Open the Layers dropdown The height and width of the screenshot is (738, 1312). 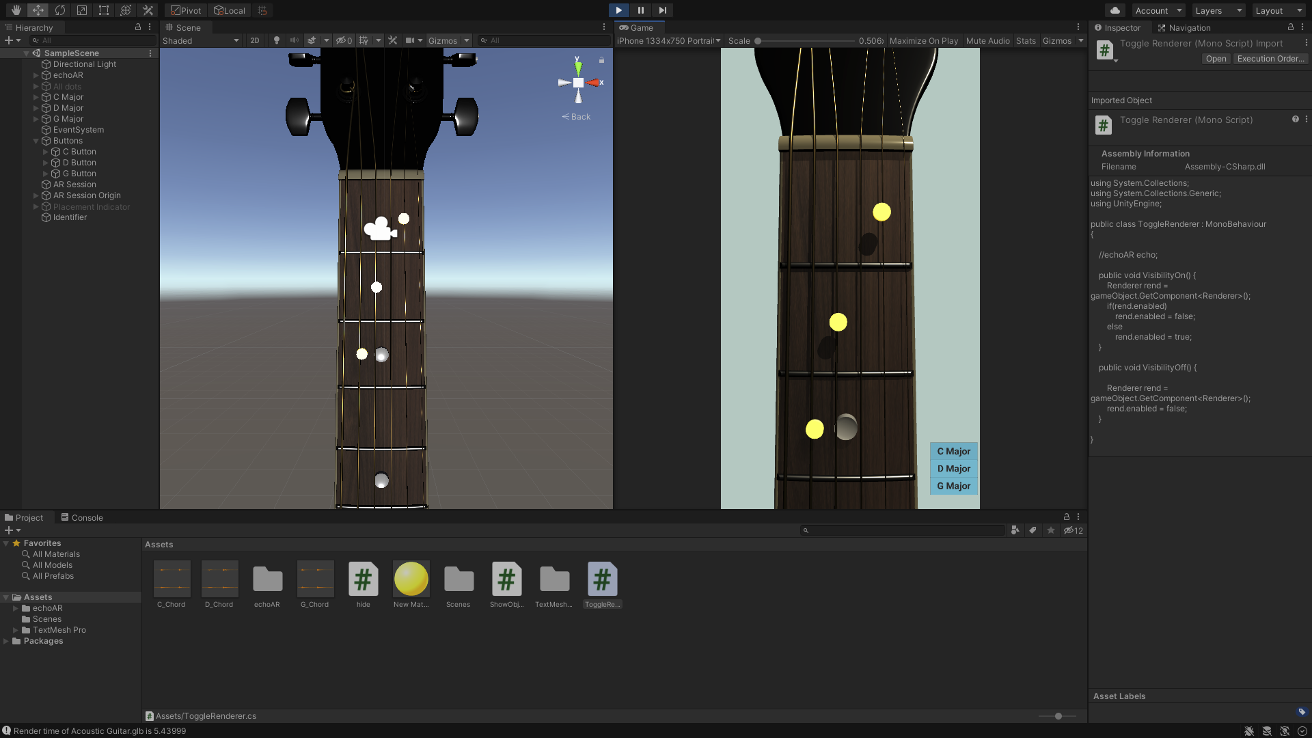1218,10
